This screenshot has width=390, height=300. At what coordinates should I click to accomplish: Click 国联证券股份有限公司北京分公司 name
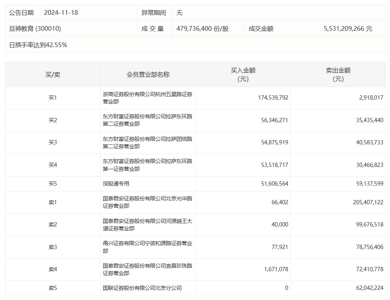(x=142, y=288)
